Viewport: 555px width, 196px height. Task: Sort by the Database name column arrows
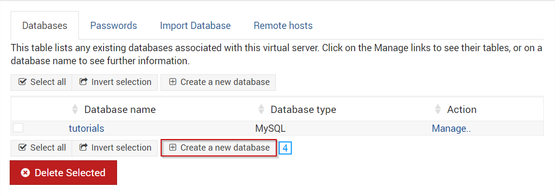(75, 110)
